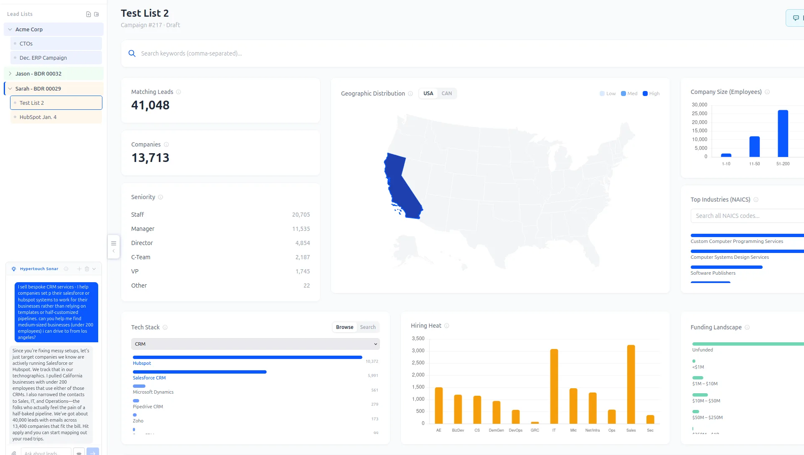The image size is (804, 455).
Task: Select the Search tab in Tech Stack
Action: coord(368,327)
